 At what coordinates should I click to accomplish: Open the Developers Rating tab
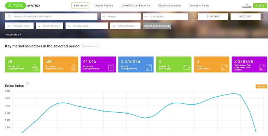click(x=199, y=5)
